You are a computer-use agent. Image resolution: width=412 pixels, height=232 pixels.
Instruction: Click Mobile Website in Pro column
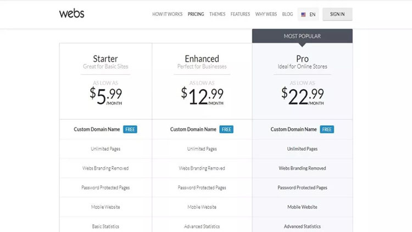coord(302,207)
